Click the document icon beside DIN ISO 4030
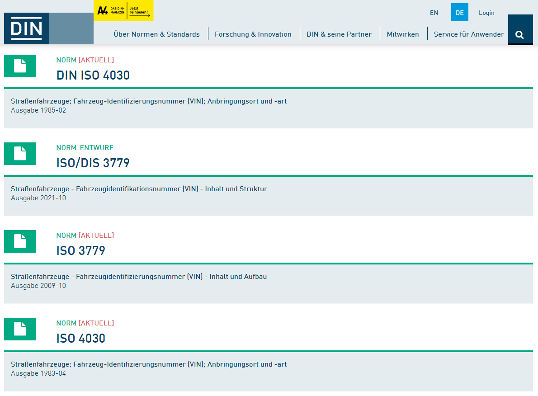 click(x=19, y=66)
